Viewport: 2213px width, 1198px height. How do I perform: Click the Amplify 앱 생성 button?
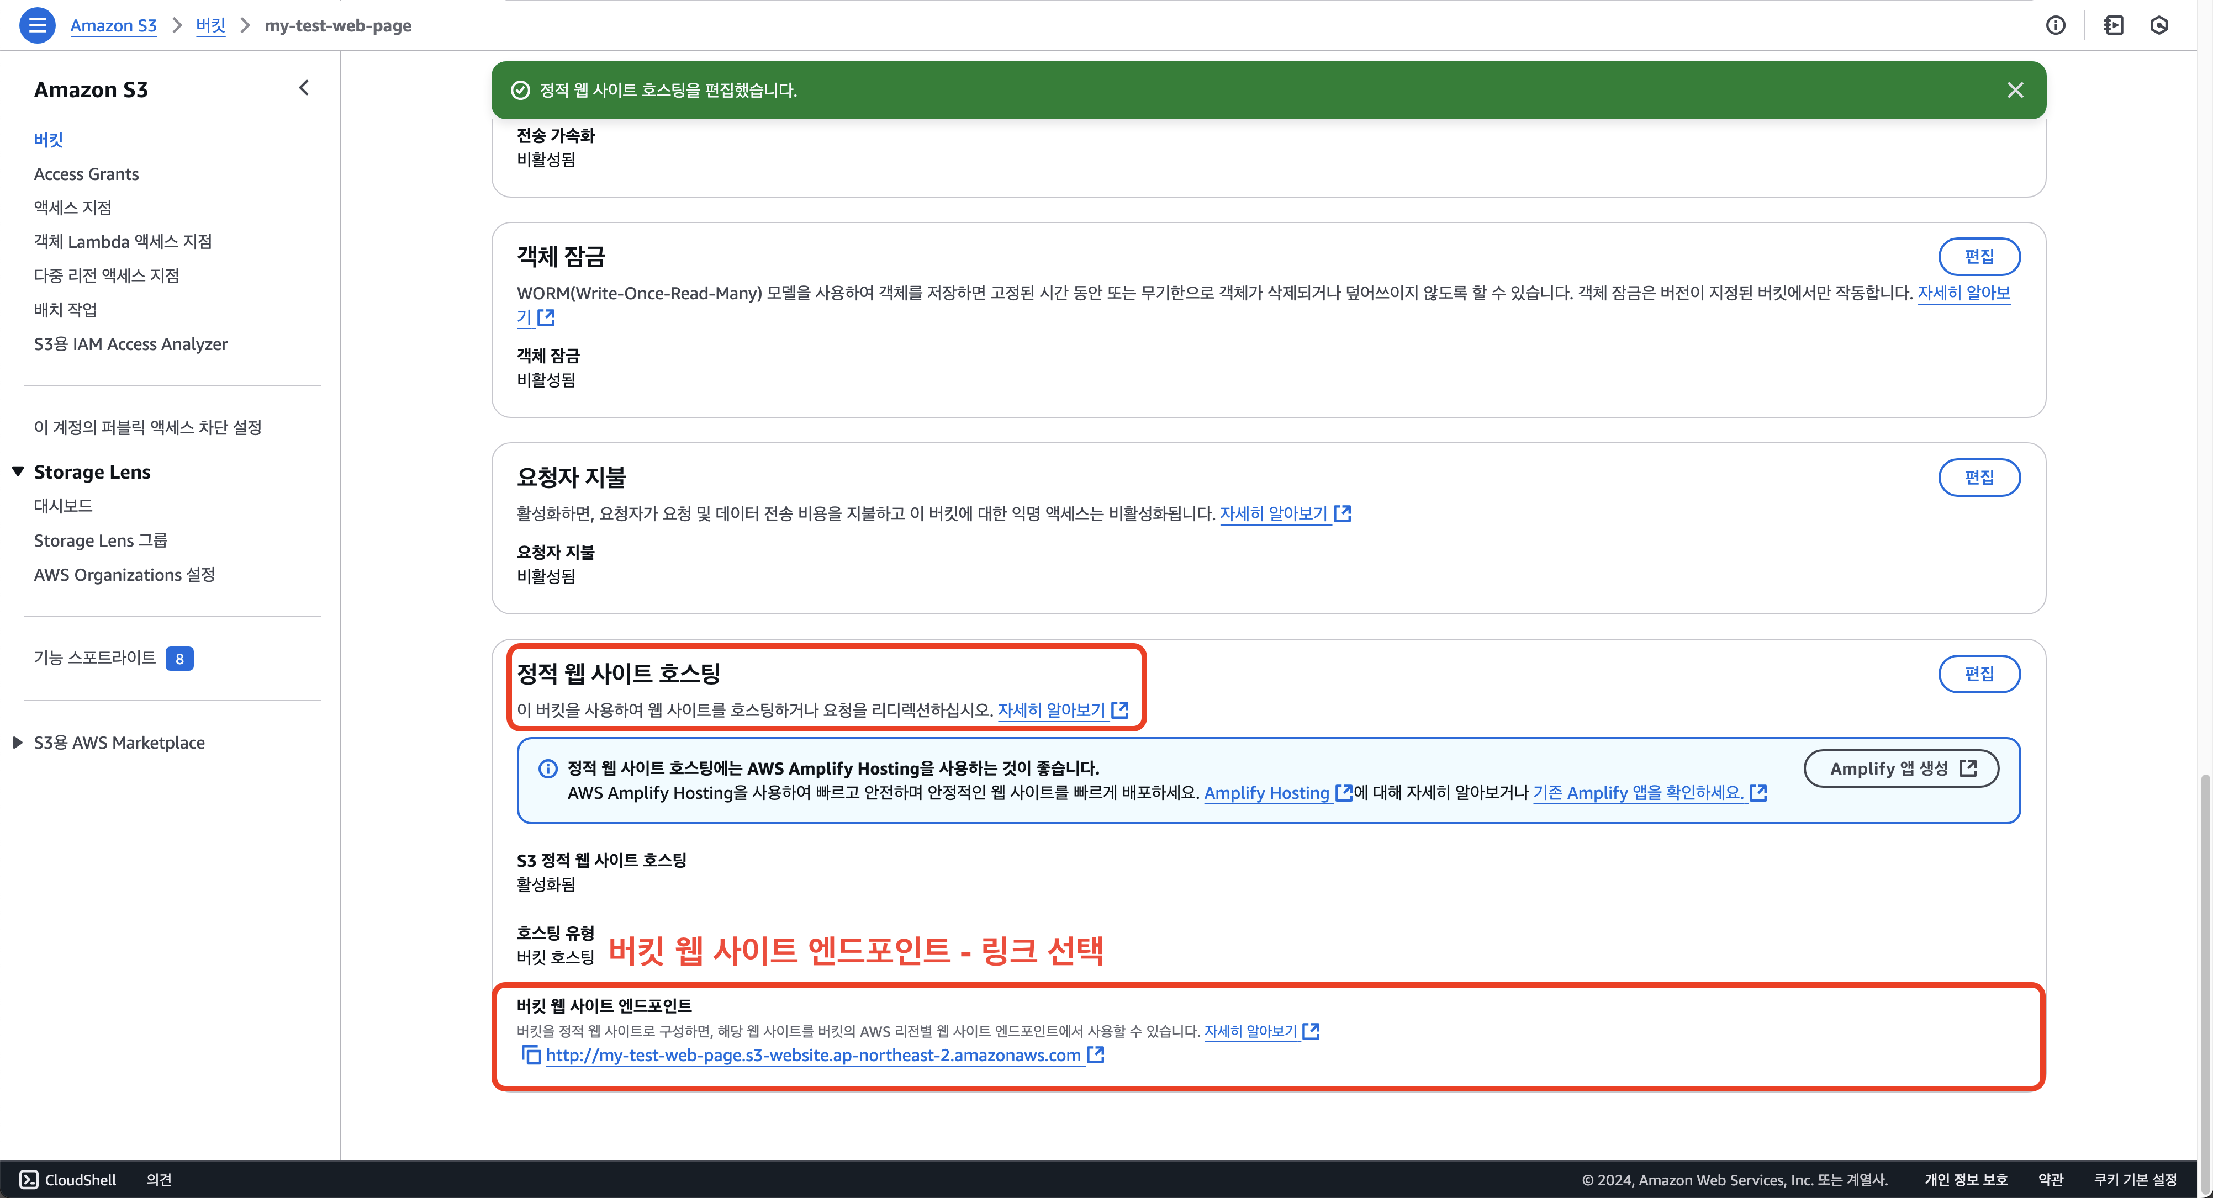pyautogui.click(x=1901, y=768)
